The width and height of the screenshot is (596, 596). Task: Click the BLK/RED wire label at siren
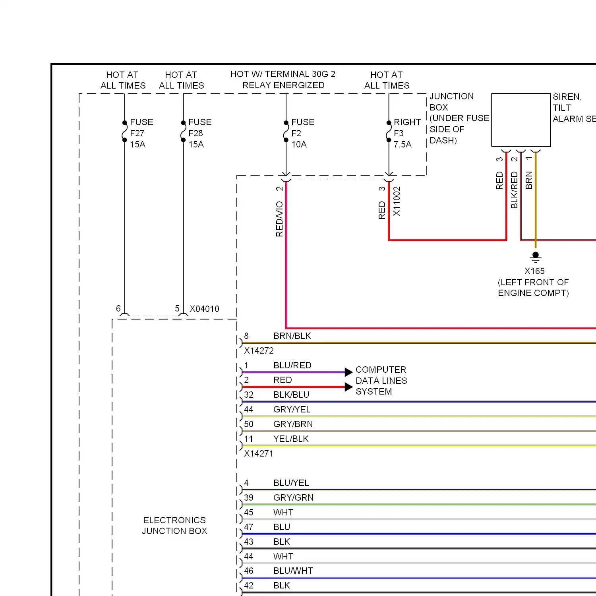click(x=514, y=190)
